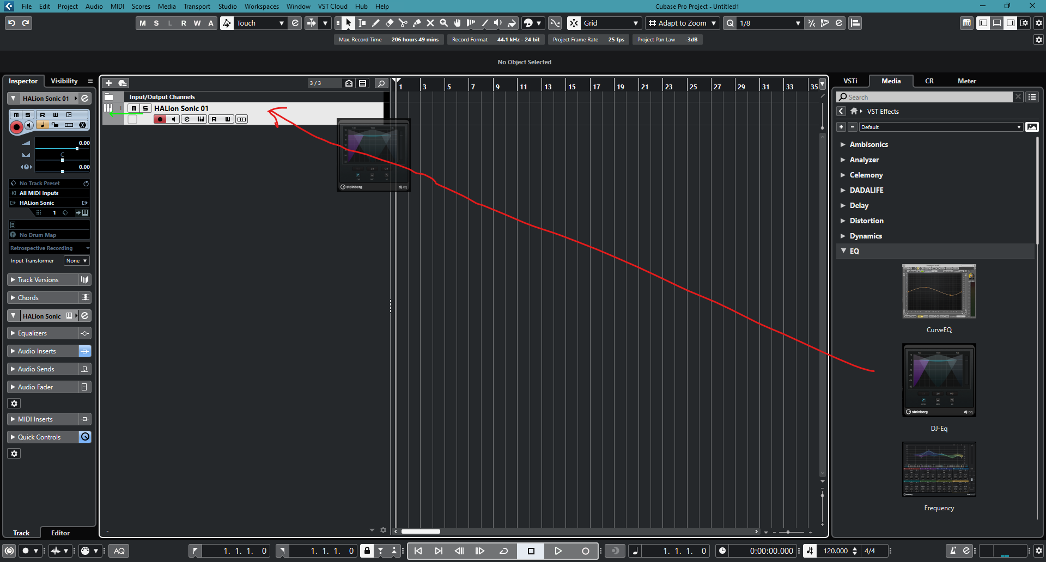Select the Erase tool
The height and width of the screenshot is (562, 1046).
tap(390, 23)
